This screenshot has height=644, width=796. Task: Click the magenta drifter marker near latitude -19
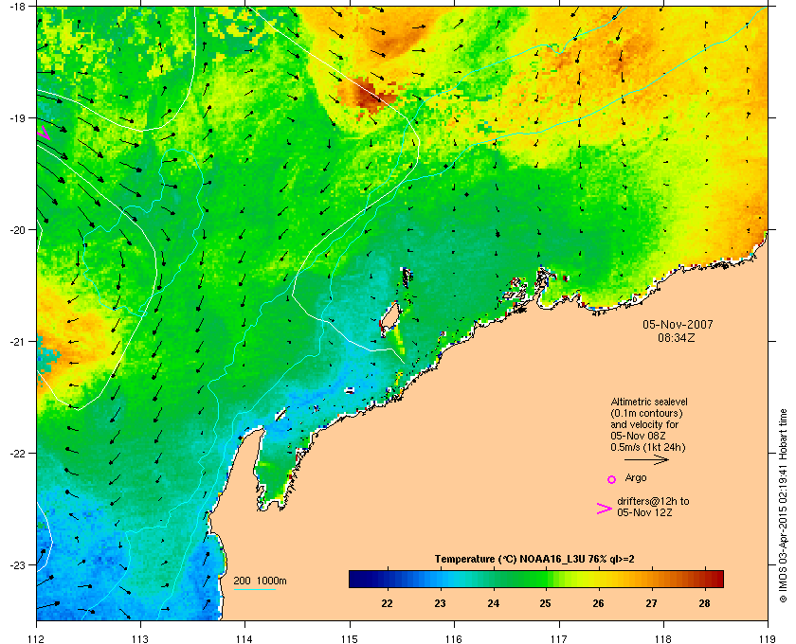(43, 133)
